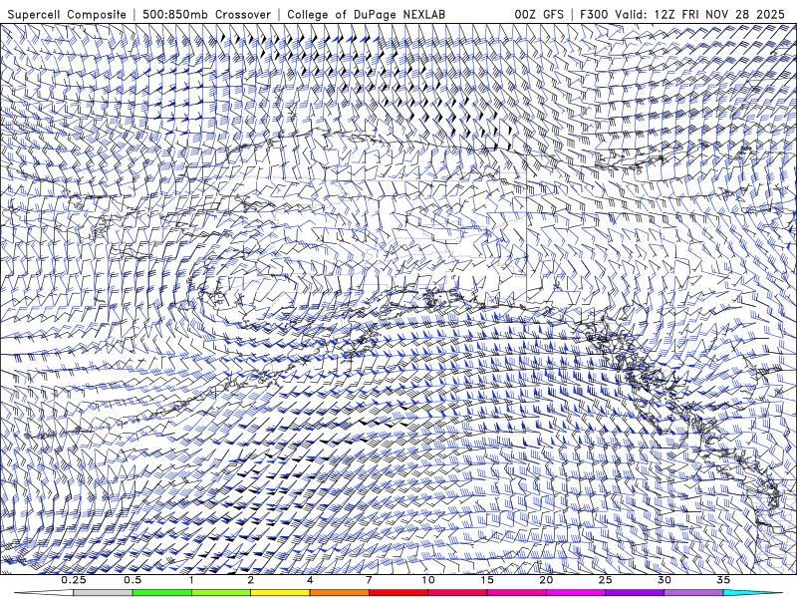Select the yellow 2–4 legend swatch
This screenshot has height=598, width=797.
280,593
